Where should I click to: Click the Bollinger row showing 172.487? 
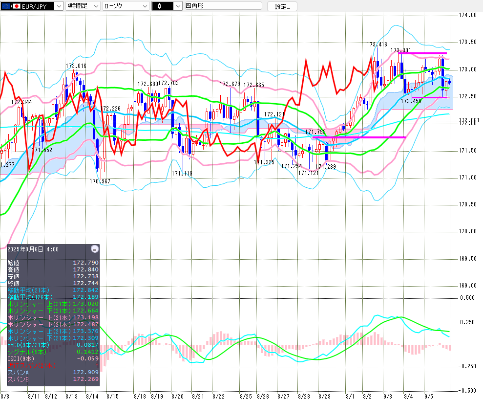[53, 324]
